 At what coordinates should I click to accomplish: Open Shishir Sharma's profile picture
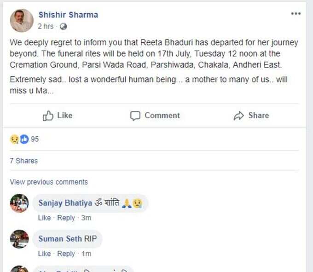point(22,20)
